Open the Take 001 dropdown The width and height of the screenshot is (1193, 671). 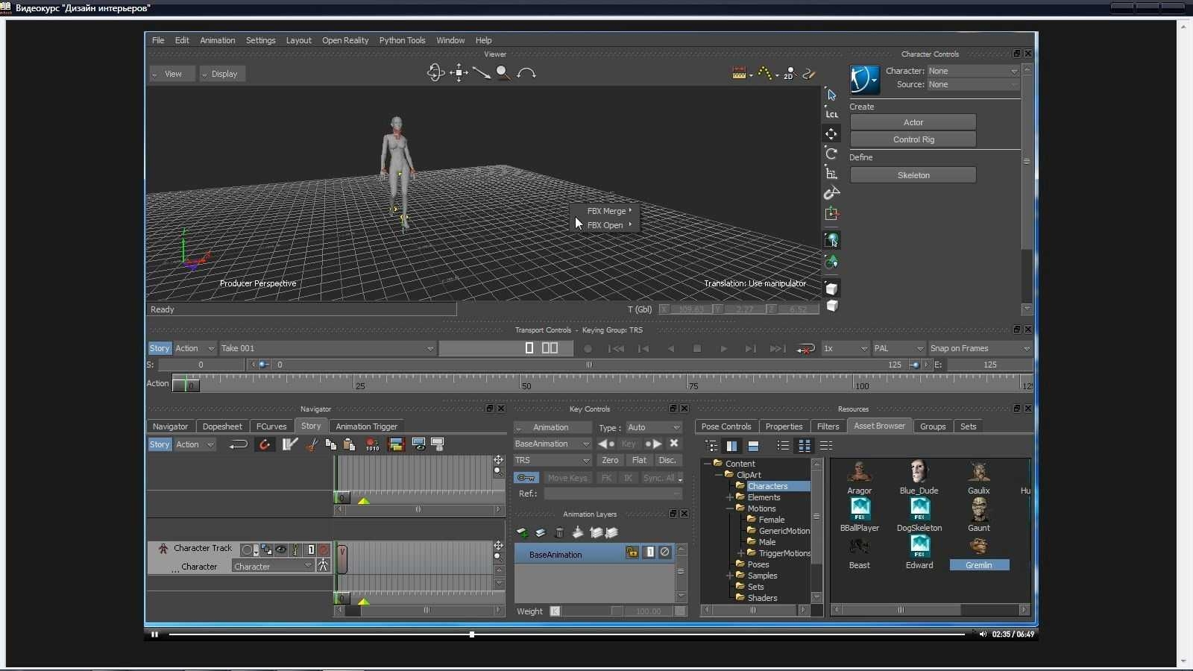tap(327, 348)
